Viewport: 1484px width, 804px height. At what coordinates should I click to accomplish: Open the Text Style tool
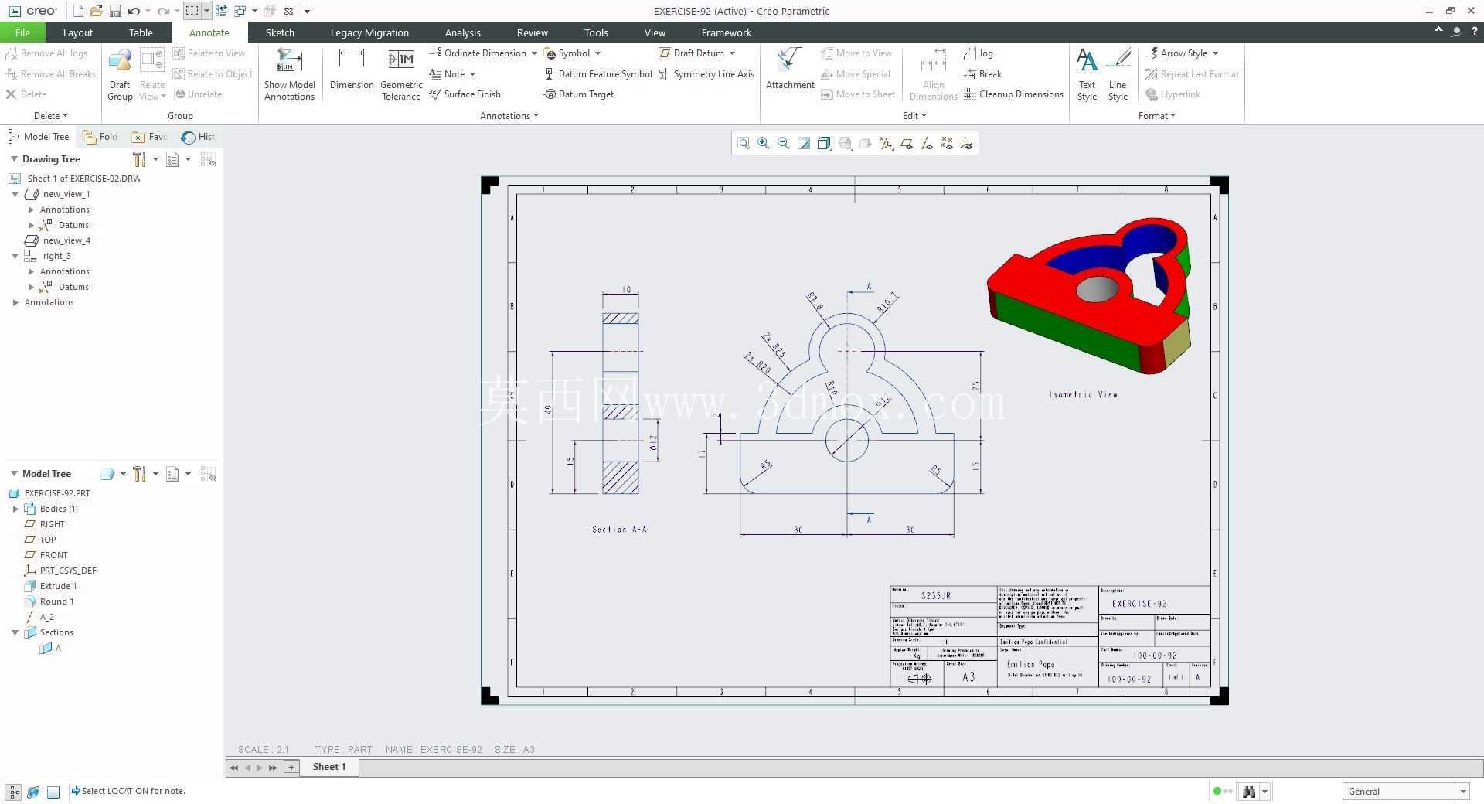coord(1087,74)
